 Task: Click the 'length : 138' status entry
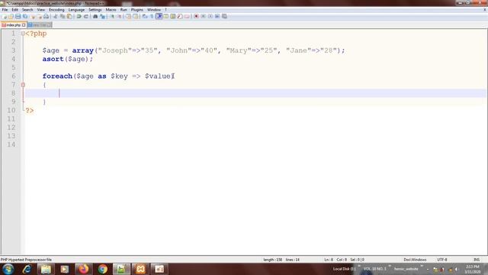click(273, 260)
